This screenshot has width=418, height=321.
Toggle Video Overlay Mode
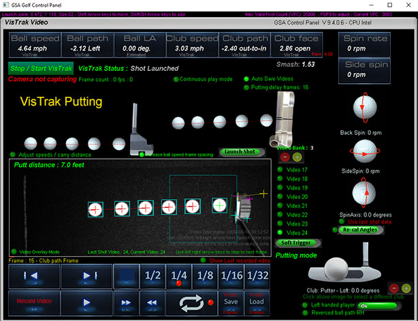tap(14, 251)
